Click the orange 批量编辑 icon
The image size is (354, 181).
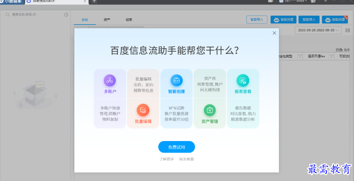(143, 110)
